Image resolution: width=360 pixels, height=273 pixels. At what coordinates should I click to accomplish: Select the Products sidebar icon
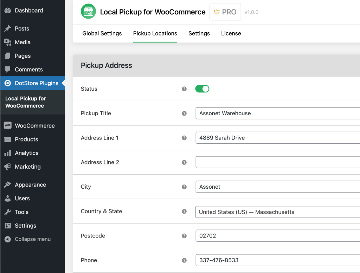click(8, 139)
